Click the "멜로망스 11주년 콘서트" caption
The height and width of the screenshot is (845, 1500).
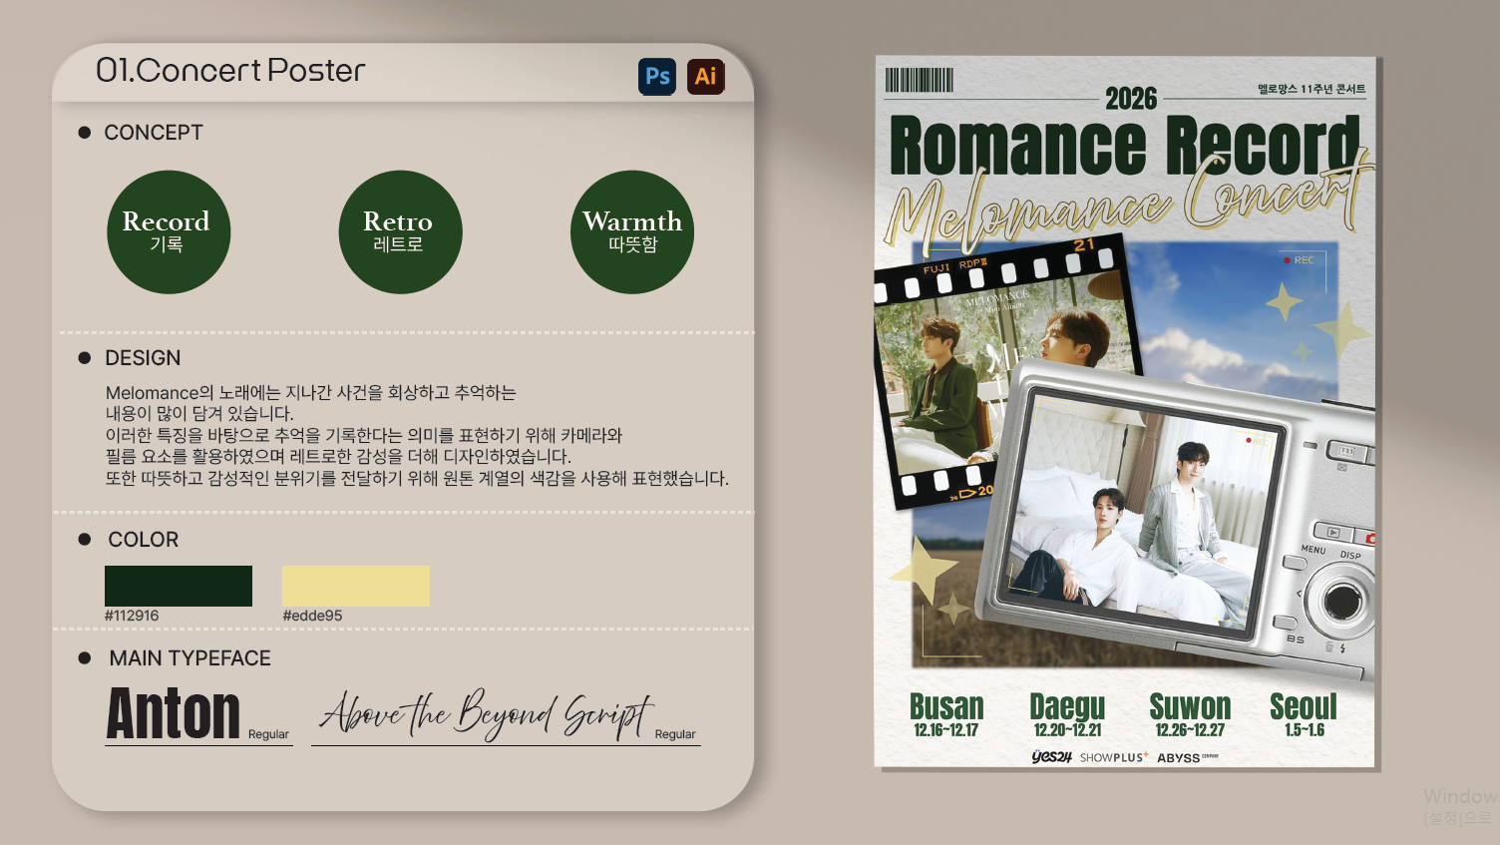coord(1312,89)
